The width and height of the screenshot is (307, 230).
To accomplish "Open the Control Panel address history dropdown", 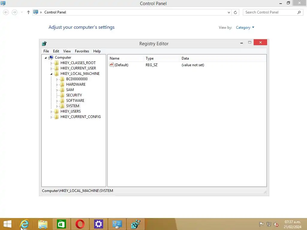I will click(229, 12).
